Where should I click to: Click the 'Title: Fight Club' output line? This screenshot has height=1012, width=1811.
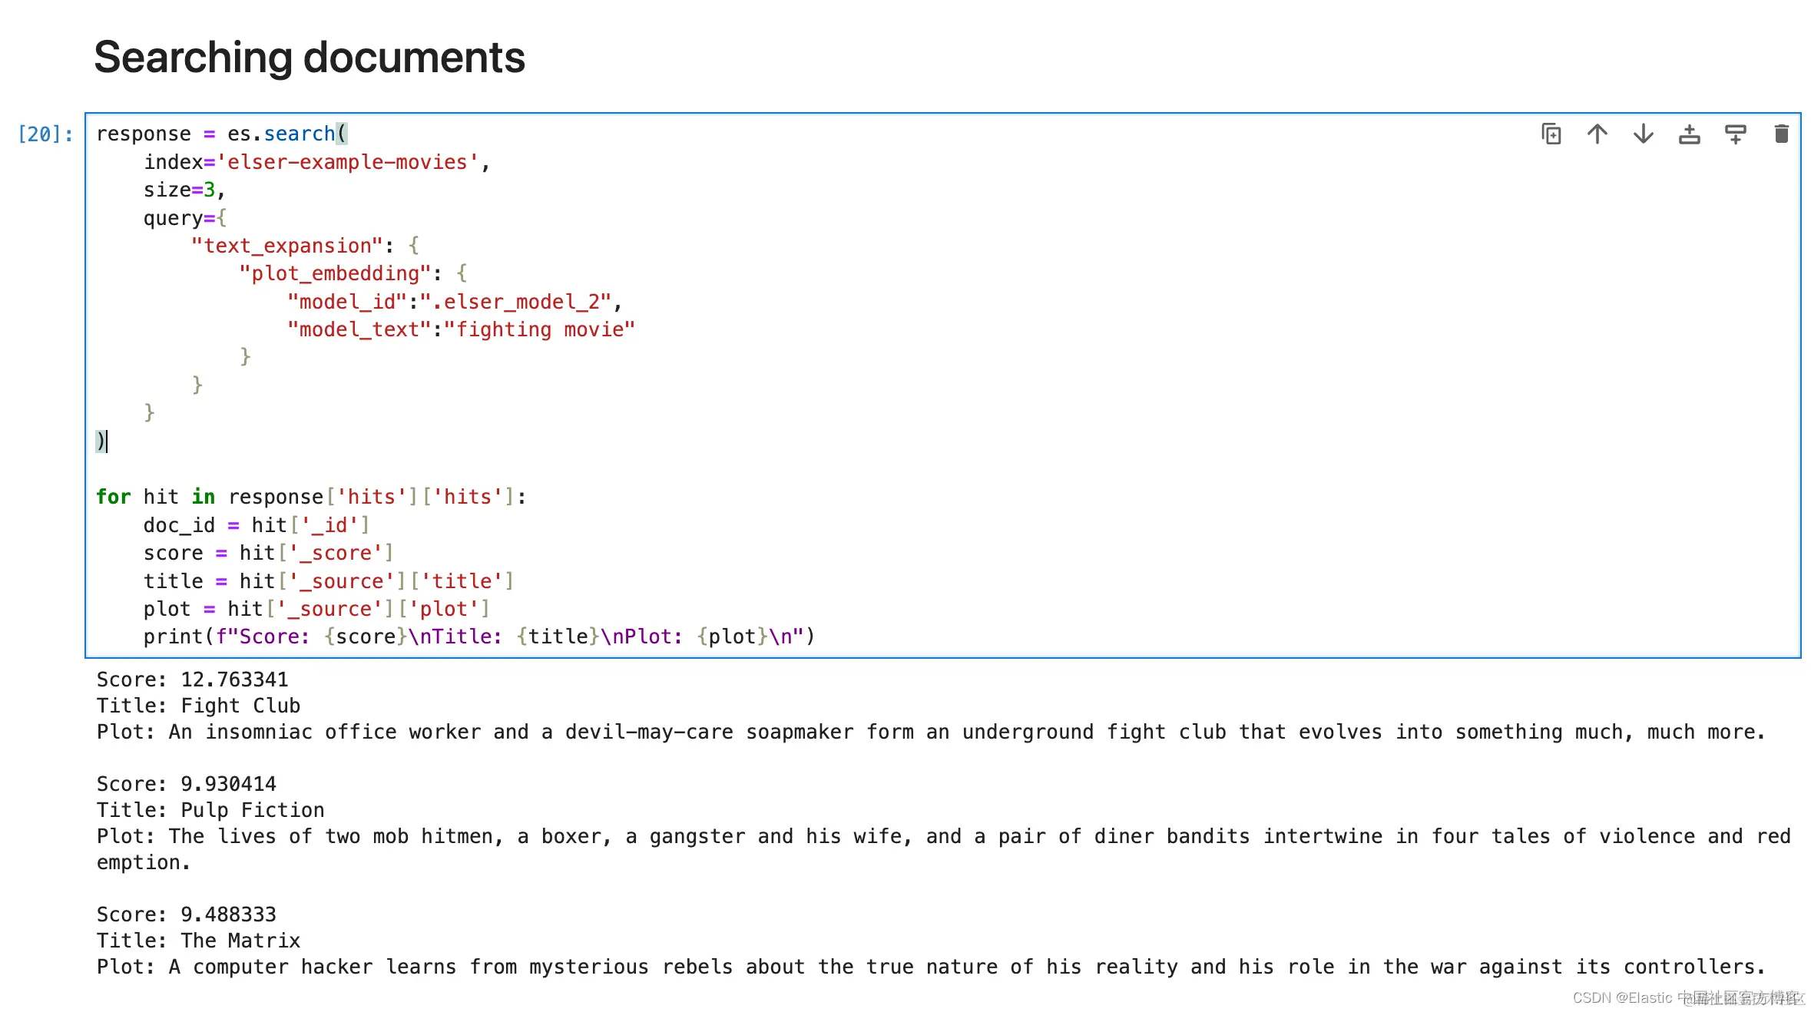coord(198,706)
